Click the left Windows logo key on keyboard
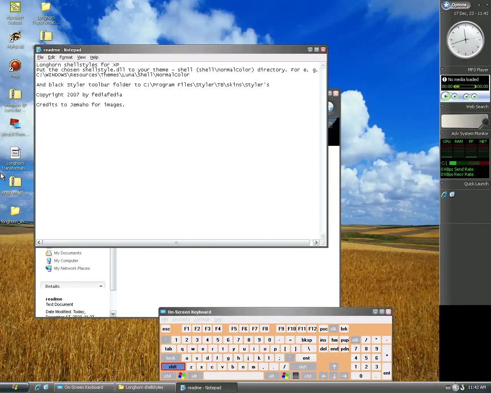 click(182, 376)
